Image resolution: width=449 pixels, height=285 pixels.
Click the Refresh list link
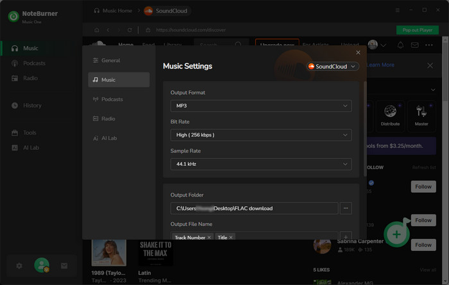tap(424, 168)
